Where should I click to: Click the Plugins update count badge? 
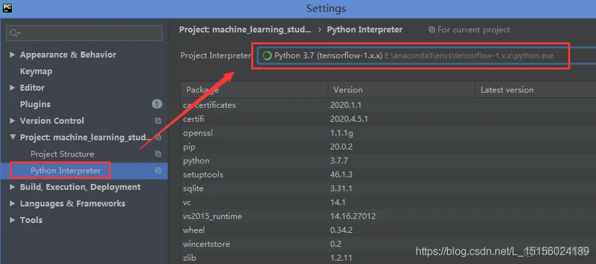pyautogui.click(x=157, y=104)
